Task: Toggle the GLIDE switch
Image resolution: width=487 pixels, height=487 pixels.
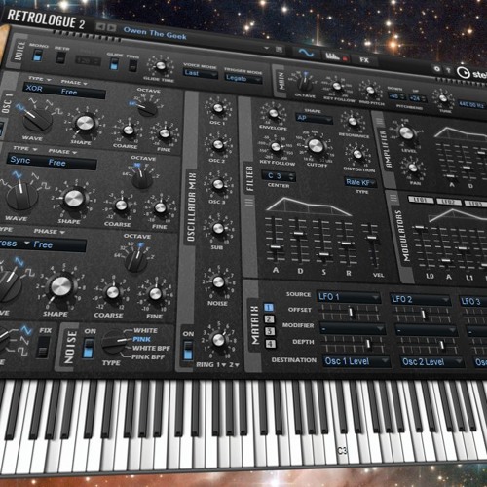Action: [x=114, y=64]
